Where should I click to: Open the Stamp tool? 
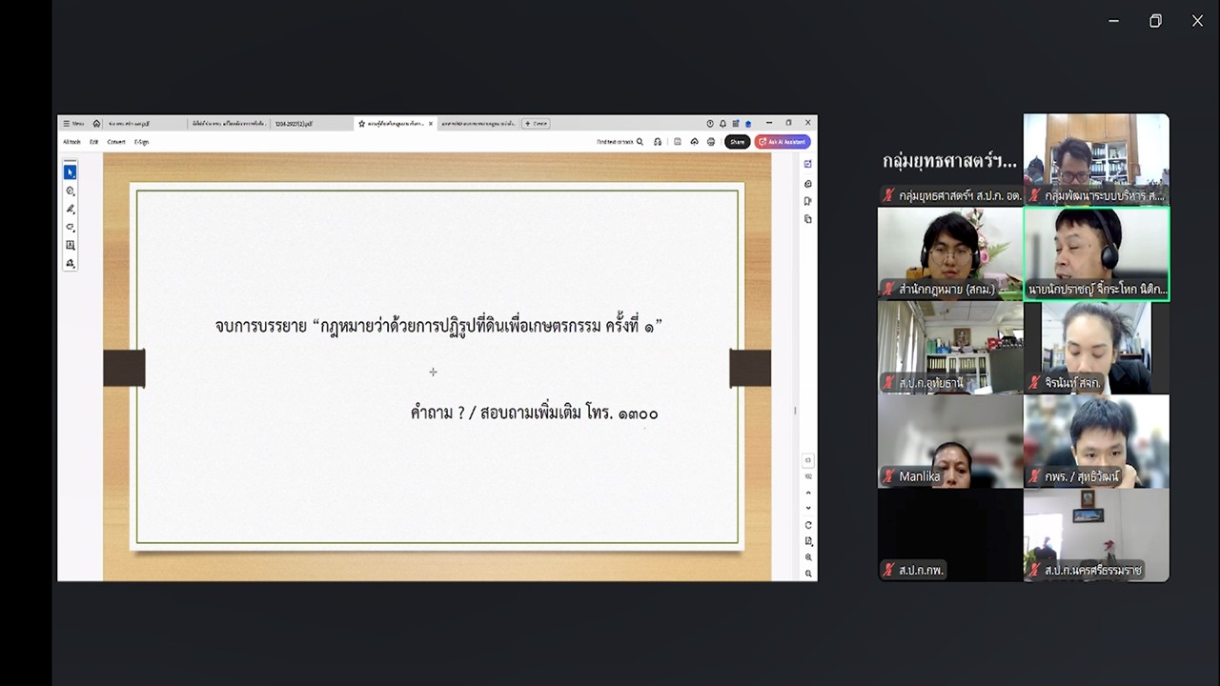(70, 263)
